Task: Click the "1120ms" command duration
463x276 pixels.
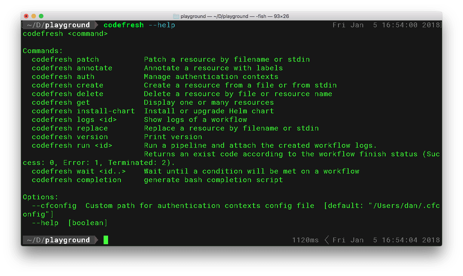Action: point(306,240)
